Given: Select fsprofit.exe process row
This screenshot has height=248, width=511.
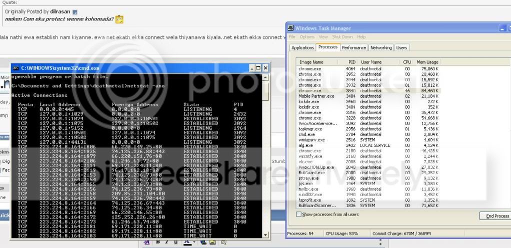Looking at the screenshot, I should pos(368,200).
